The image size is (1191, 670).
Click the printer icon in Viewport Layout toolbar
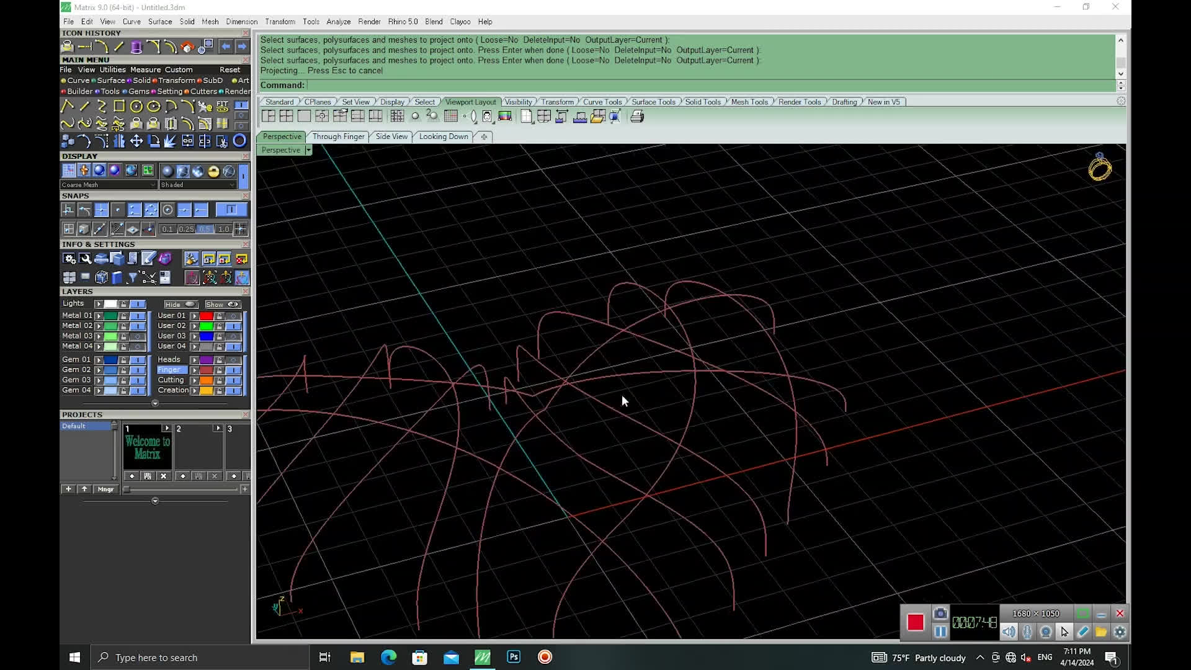[x=637, y=116]
